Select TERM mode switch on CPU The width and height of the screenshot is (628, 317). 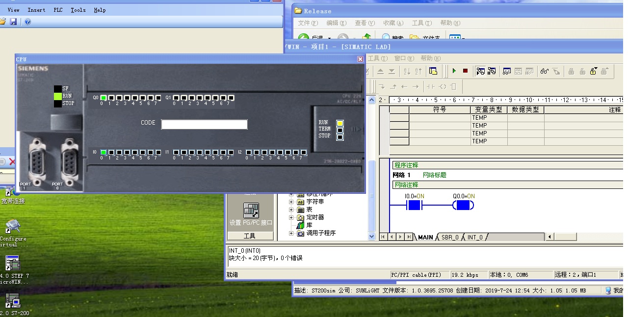[x=340, y=130]
